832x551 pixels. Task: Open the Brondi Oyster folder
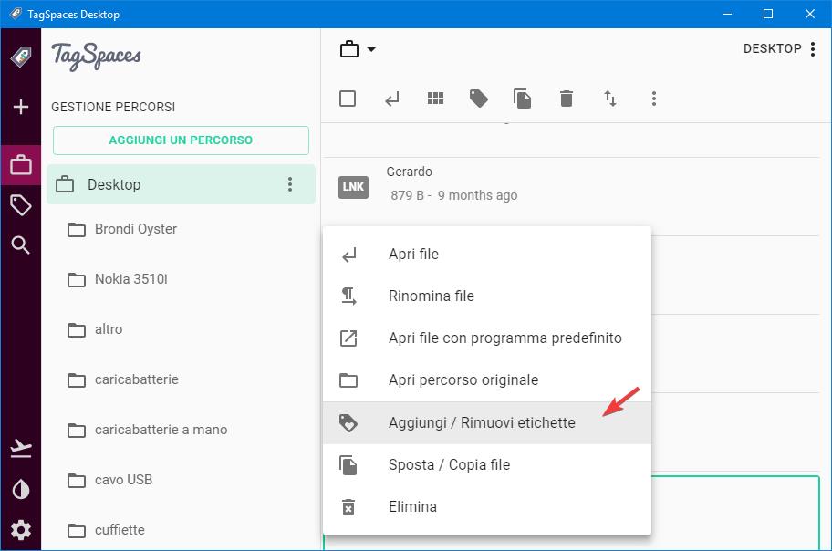135,229
